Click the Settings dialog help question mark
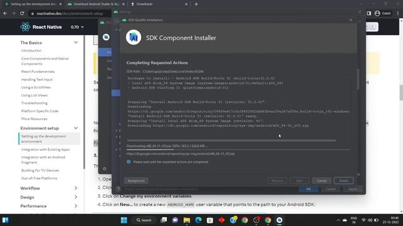 point(118,189)
